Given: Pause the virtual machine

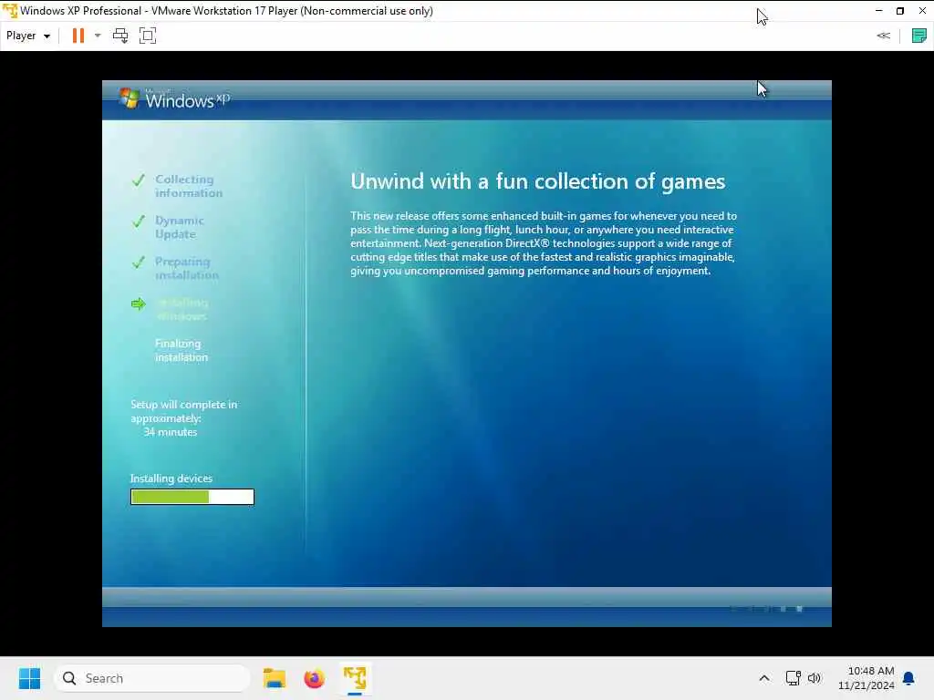Looking at the screenshot, I should (78, 36).
